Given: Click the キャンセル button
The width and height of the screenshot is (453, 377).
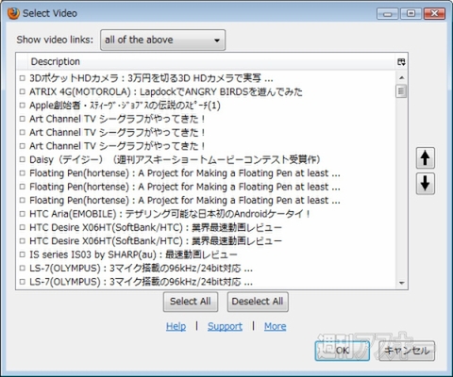Looking at the screenshot, I should click(x=407, y=351).
